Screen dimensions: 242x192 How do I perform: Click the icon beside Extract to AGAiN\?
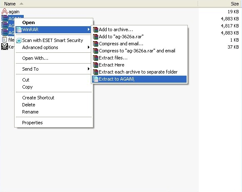(95, 79)
